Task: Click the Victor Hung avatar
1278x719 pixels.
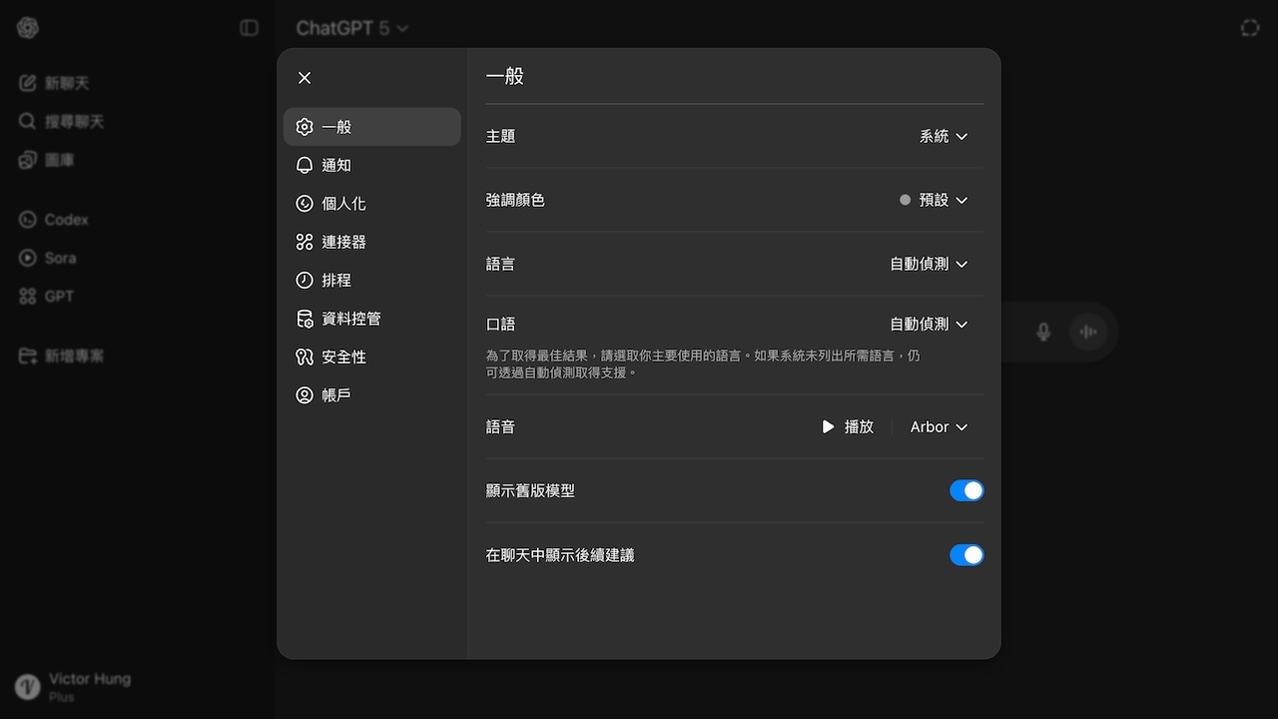Action: coord(28,687)
